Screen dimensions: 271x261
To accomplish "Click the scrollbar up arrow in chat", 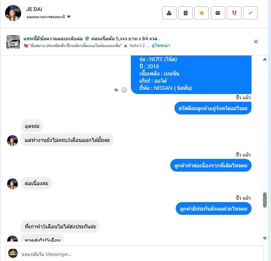I will pyautogui.click(x=265, y=59).
